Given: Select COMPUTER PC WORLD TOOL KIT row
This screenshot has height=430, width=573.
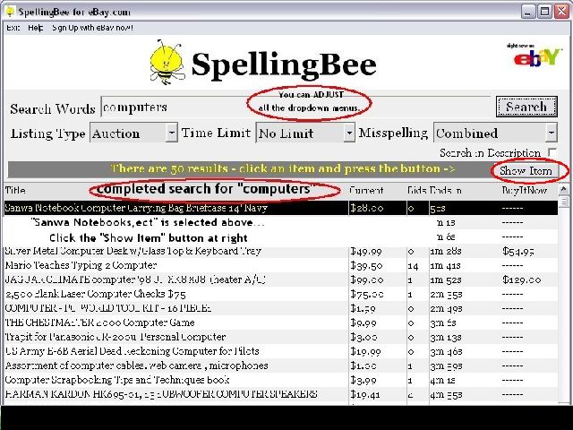Looking at the screenshot, I should click(280, 308).
